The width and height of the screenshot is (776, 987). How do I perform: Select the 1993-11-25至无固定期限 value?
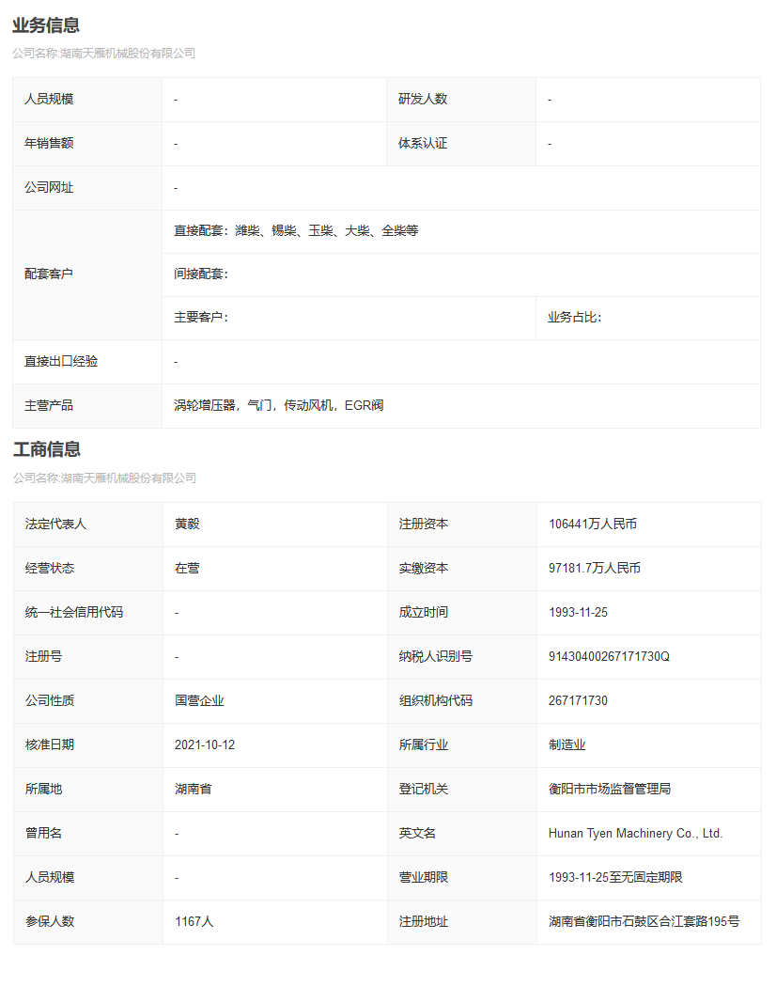coord(615,877)
